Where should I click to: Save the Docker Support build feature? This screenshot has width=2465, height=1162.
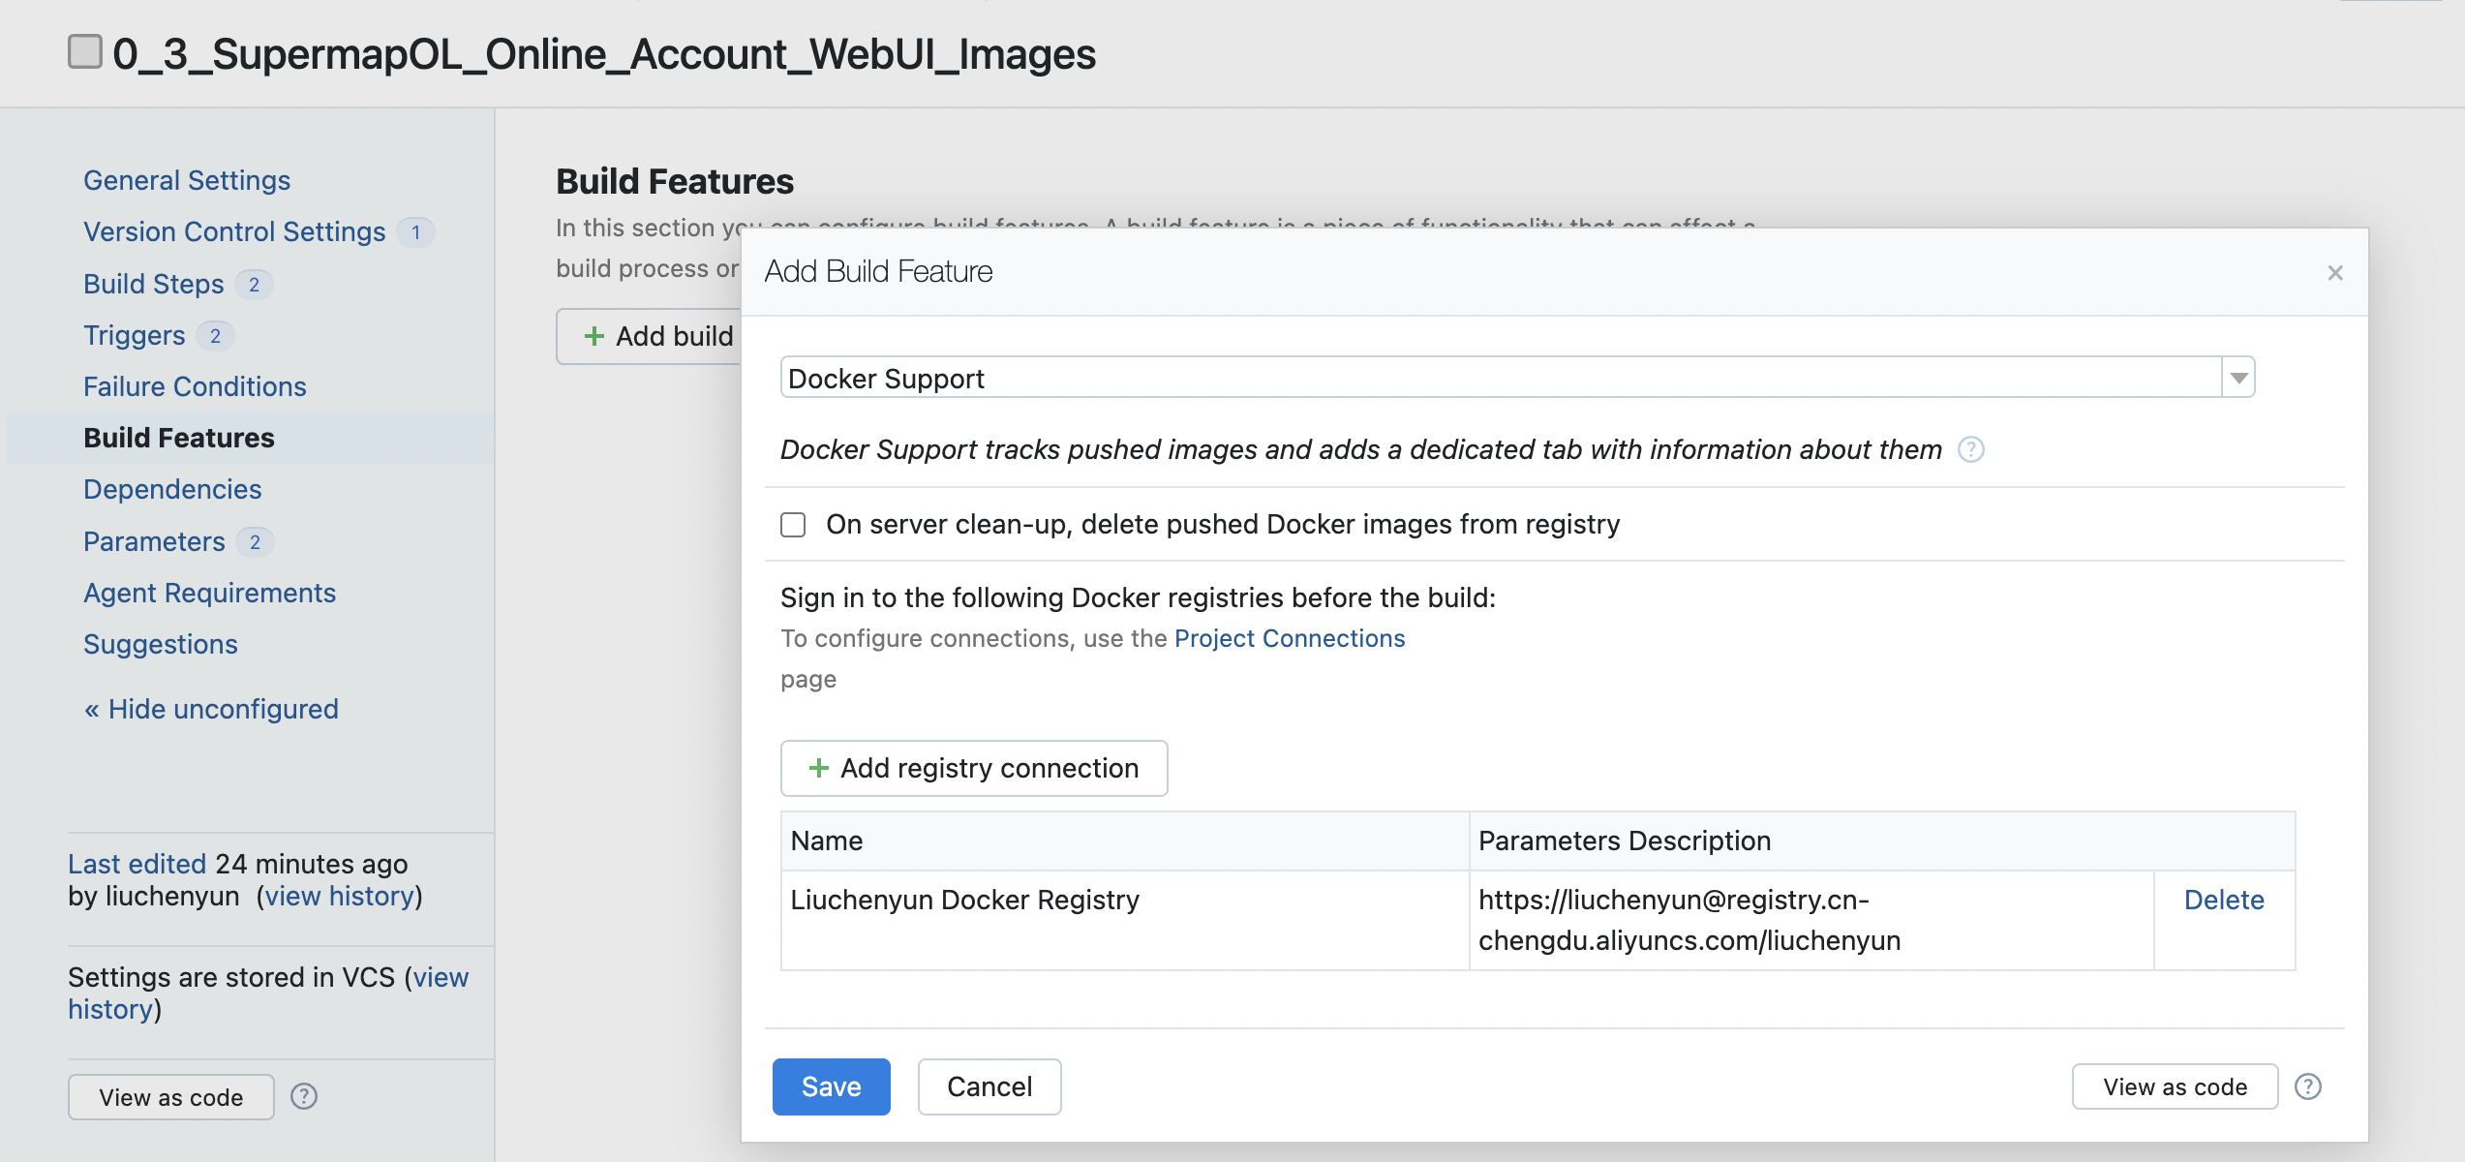coord(831,1086)
